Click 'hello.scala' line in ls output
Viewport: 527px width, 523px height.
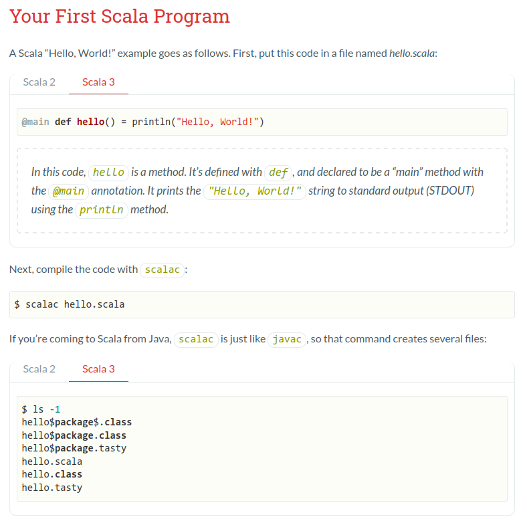click(x=51, y=461)
